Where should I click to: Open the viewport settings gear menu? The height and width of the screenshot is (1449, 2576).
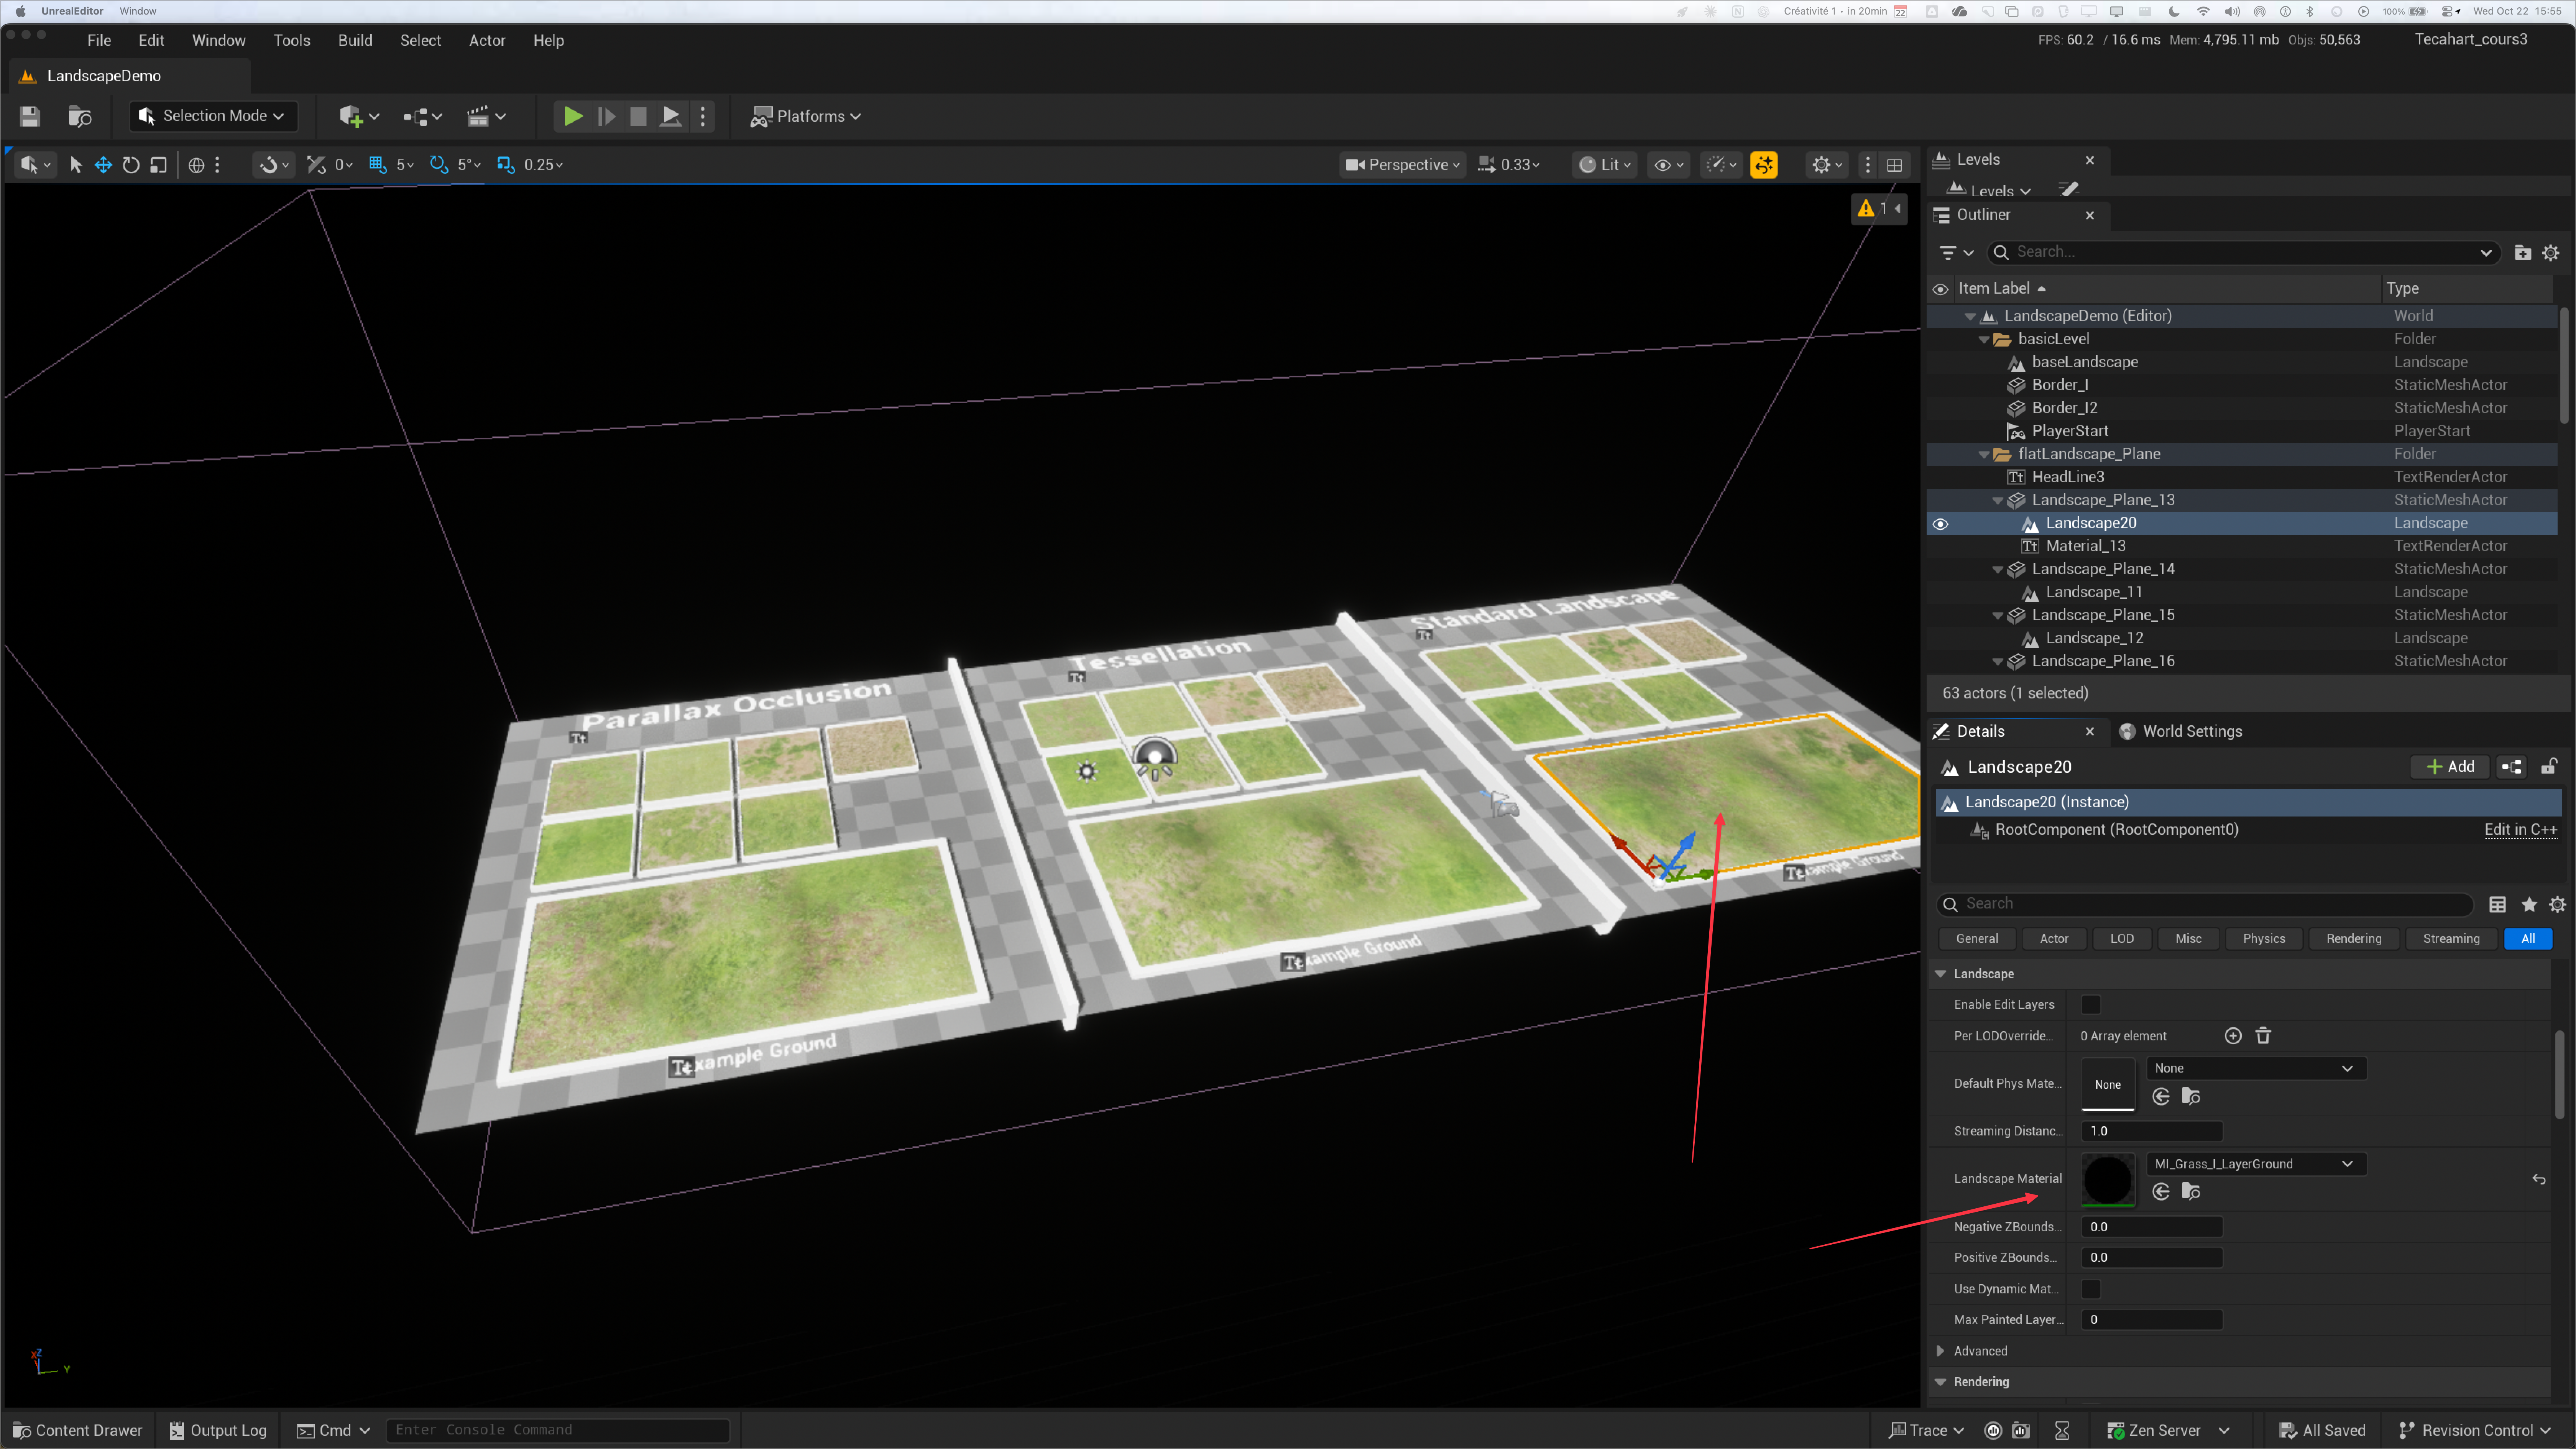tap(1827, 165)
